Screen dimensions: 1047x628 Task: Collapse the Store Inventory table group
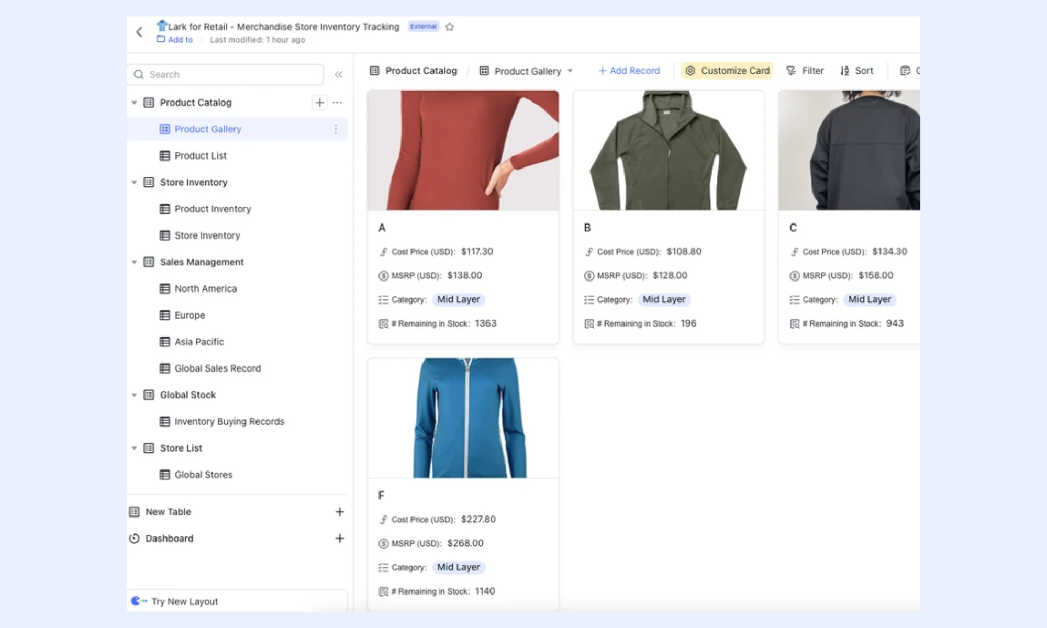pyautogui.click(x=134, y=182)
